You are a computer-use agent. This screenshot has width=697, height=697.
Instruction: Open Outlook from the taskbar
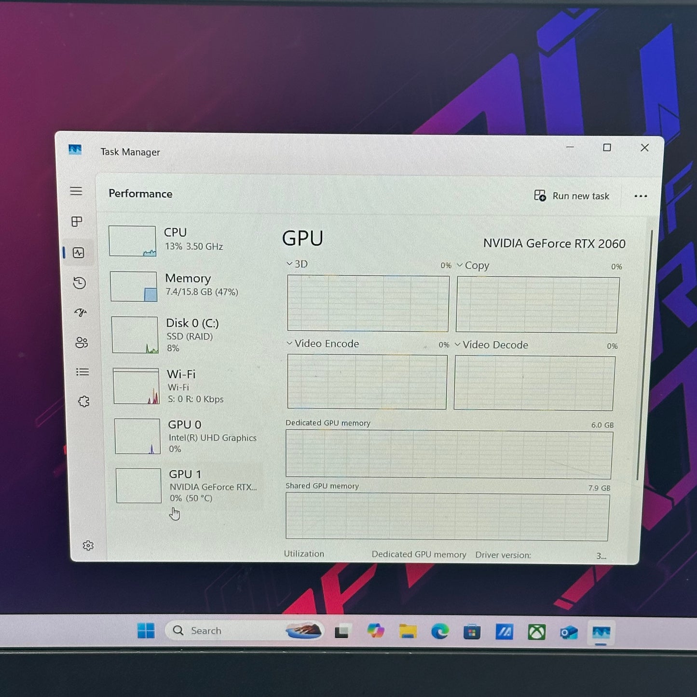pyautogui.click(x=569, y=632)
